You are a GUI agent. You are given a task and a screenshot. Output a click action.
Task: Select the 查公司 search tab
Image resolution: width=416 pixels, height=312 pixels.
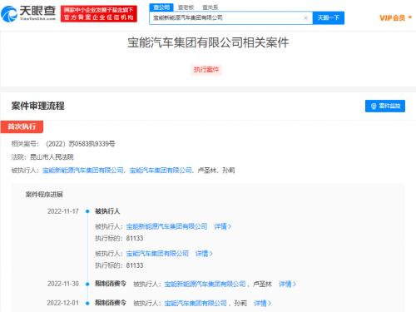click(161, 7)
